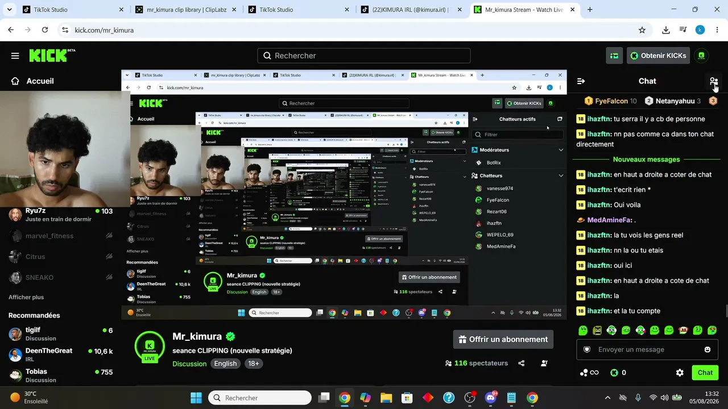Click the Kick Rechercher search bar

pyautogui.click(x=364, y=56)
